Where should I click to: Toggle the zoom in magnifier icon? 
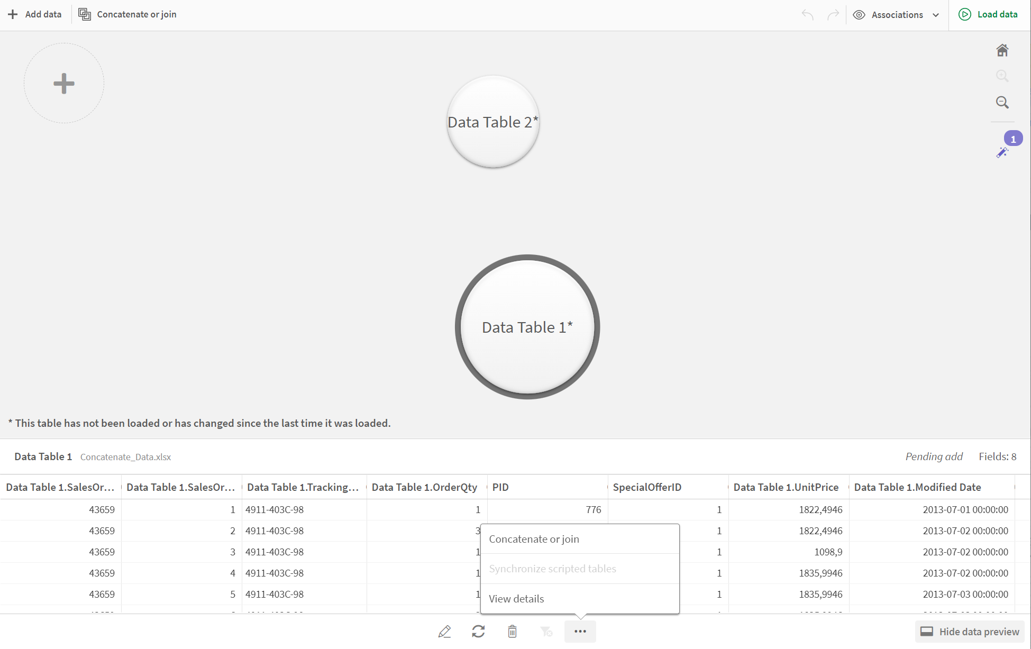click(1002, 76)
